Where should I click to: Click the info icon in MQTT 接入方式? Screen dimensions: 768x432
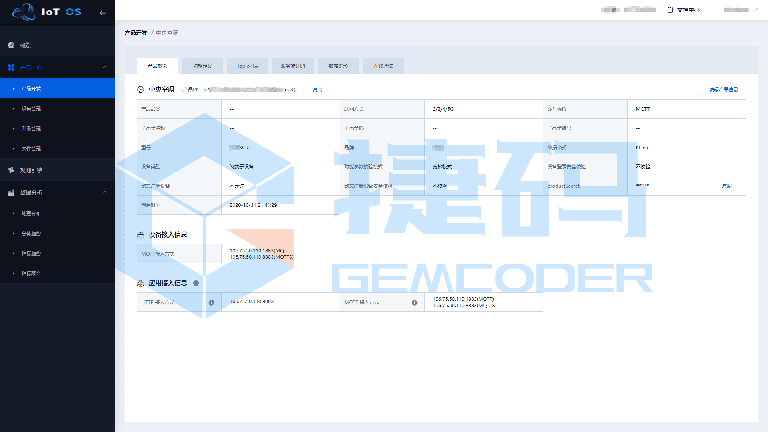[x=414, y=302]
